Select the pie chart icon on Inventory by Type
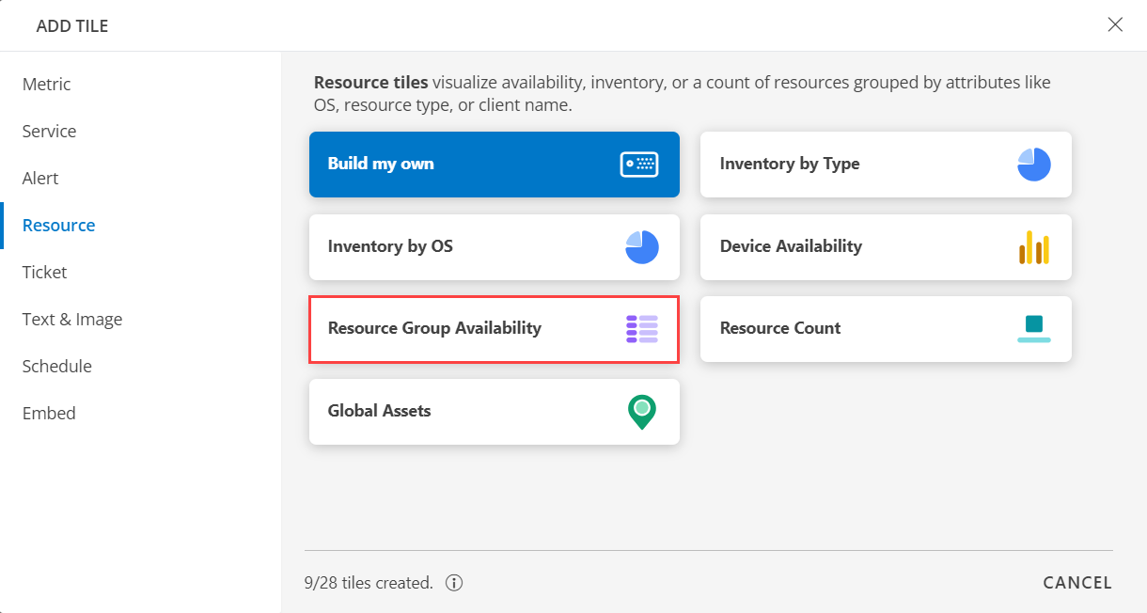1147x613 pixels. [x=1033, y=164]
